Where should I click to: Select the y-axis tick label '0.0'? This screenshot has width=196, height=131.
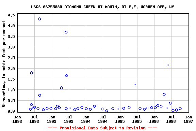click(x=11, y=111)
